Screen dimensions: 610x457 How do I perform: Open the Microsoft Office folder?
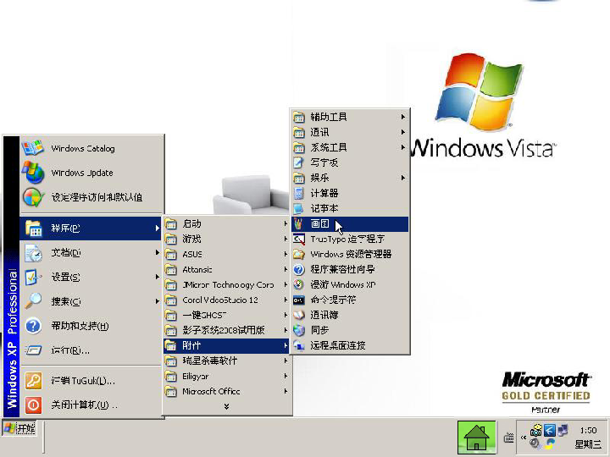click(x=226, y=391)
